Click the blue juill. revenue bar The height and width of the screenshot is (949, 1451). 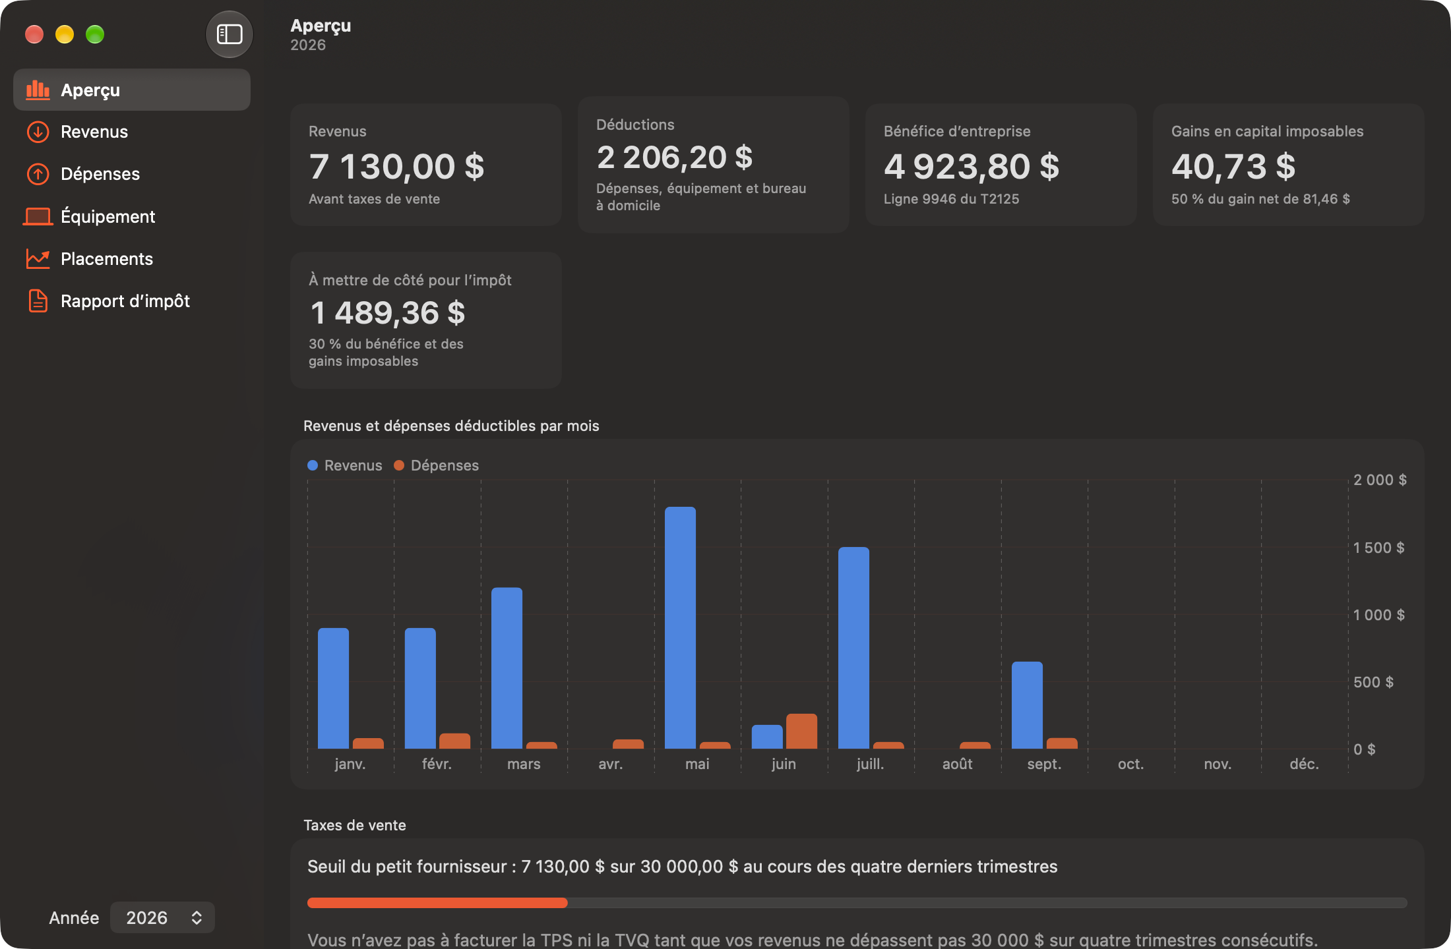click(x=853, y=648)
